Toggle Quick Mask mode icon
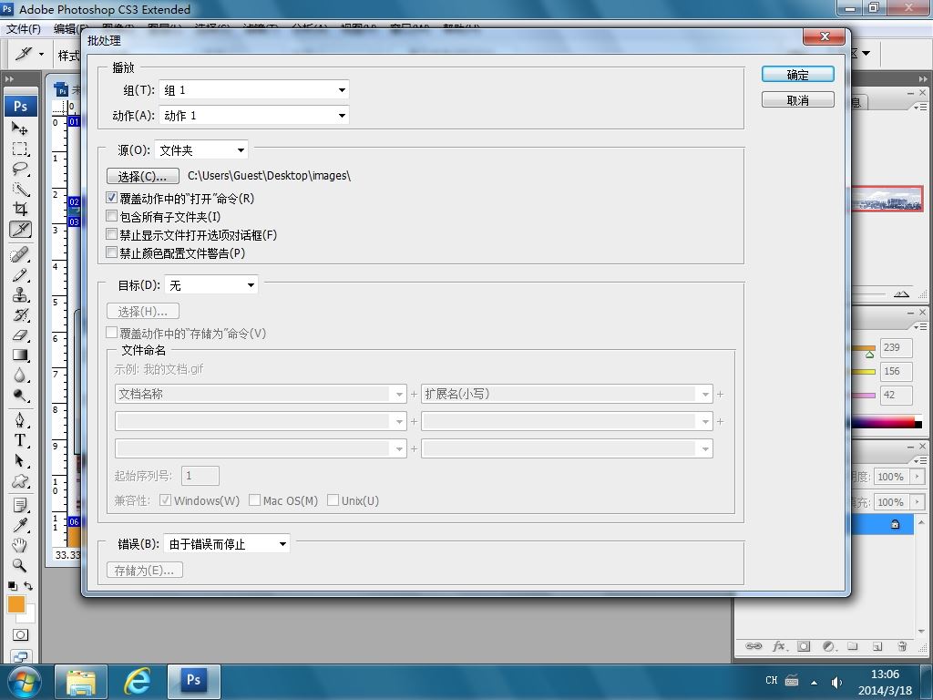This screenshot has height=700, width=933. click(20, 634)
